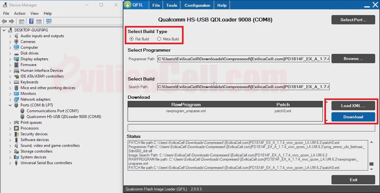
Task: Expand the Display adapters node
Action: [10, 59]
